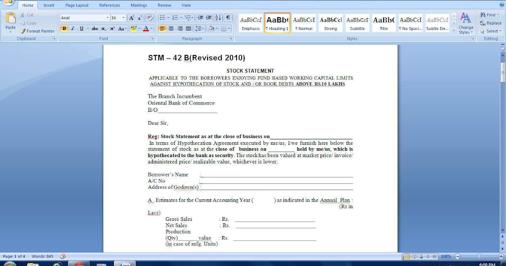Switch to the Mailings tab

[139, 5]
